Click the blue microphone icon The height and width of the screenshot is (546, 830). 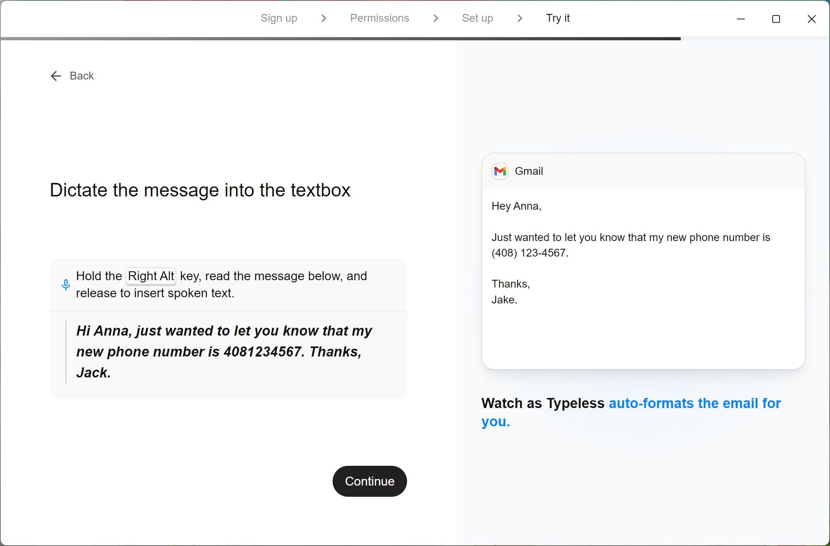(66, 285)
